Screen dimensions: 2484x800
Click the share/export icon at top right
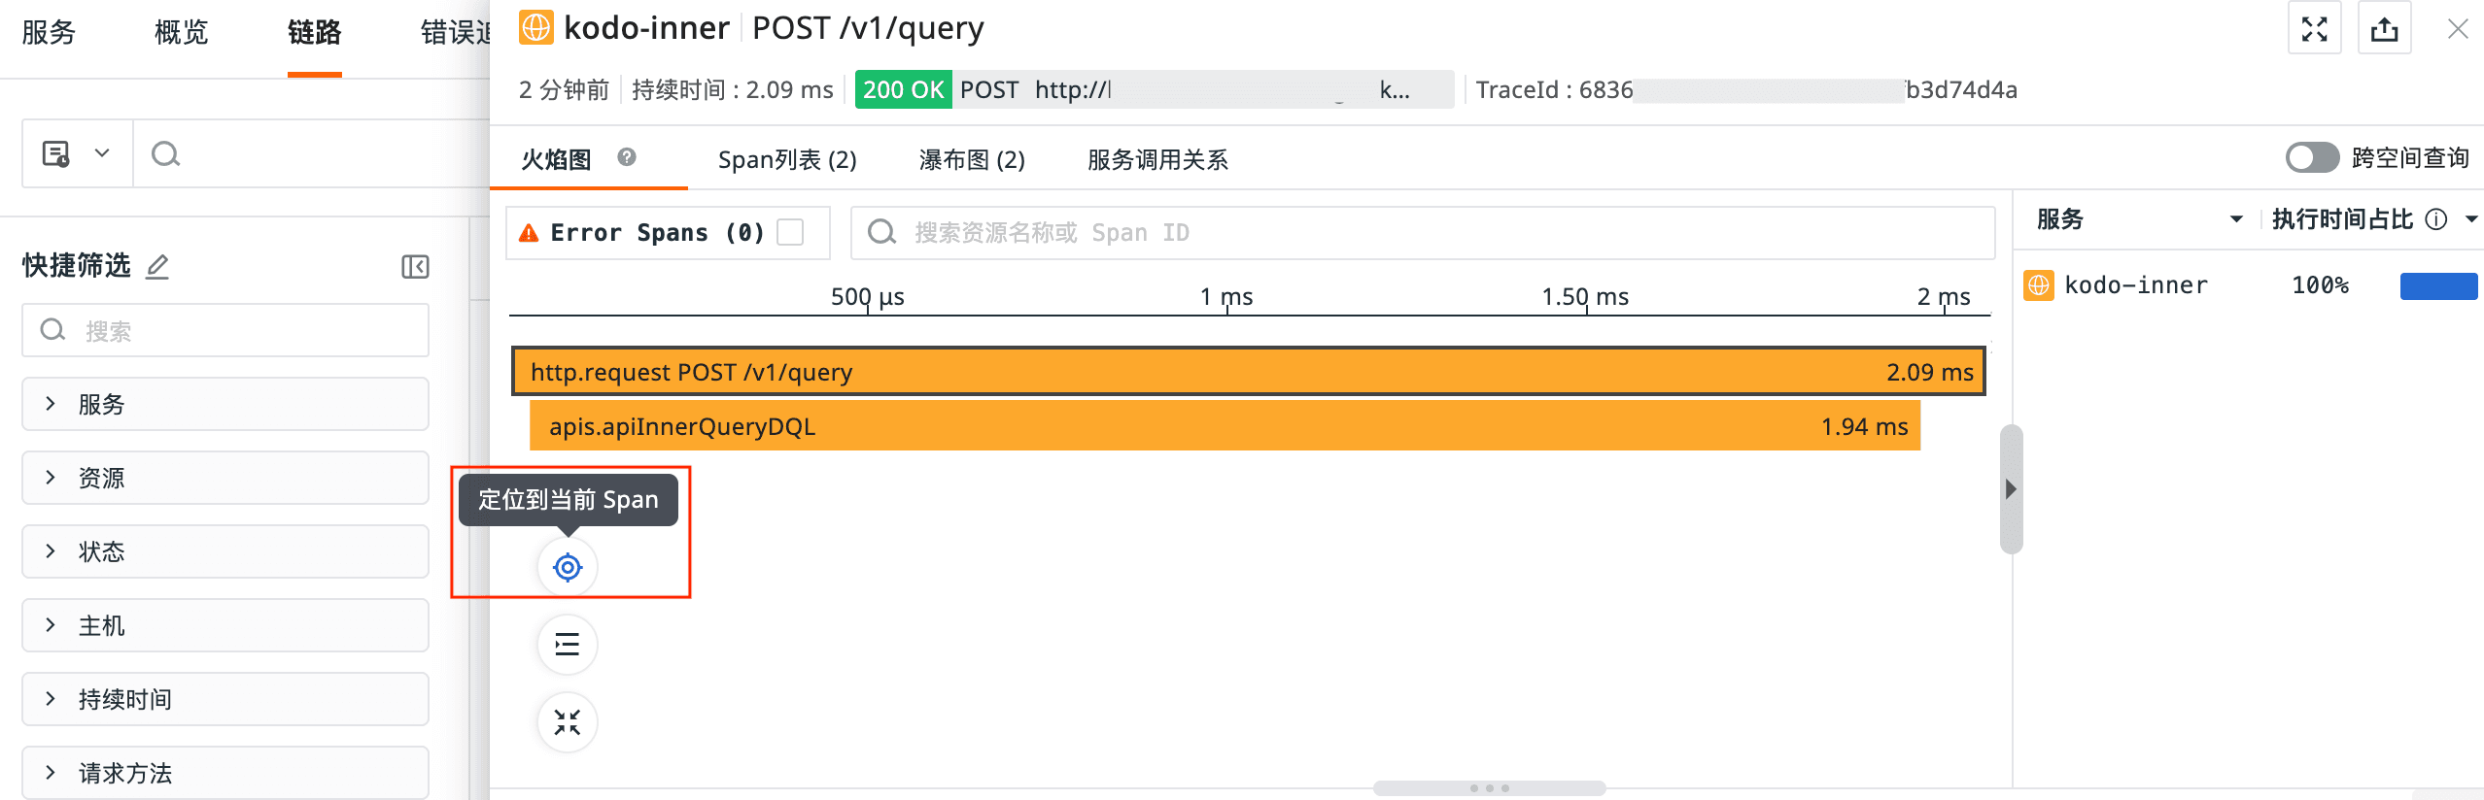pos(2384,29)
